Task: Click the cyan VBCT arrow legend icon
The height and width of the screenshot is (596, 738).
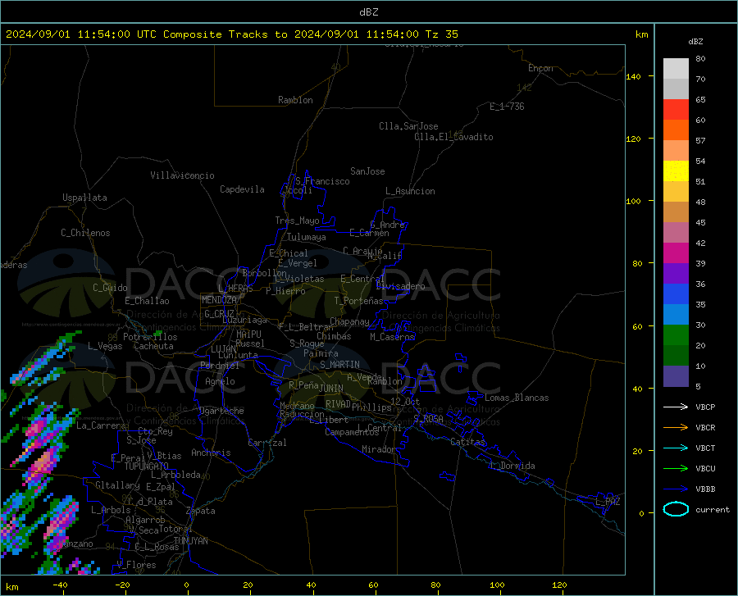Action: (676, 448)
